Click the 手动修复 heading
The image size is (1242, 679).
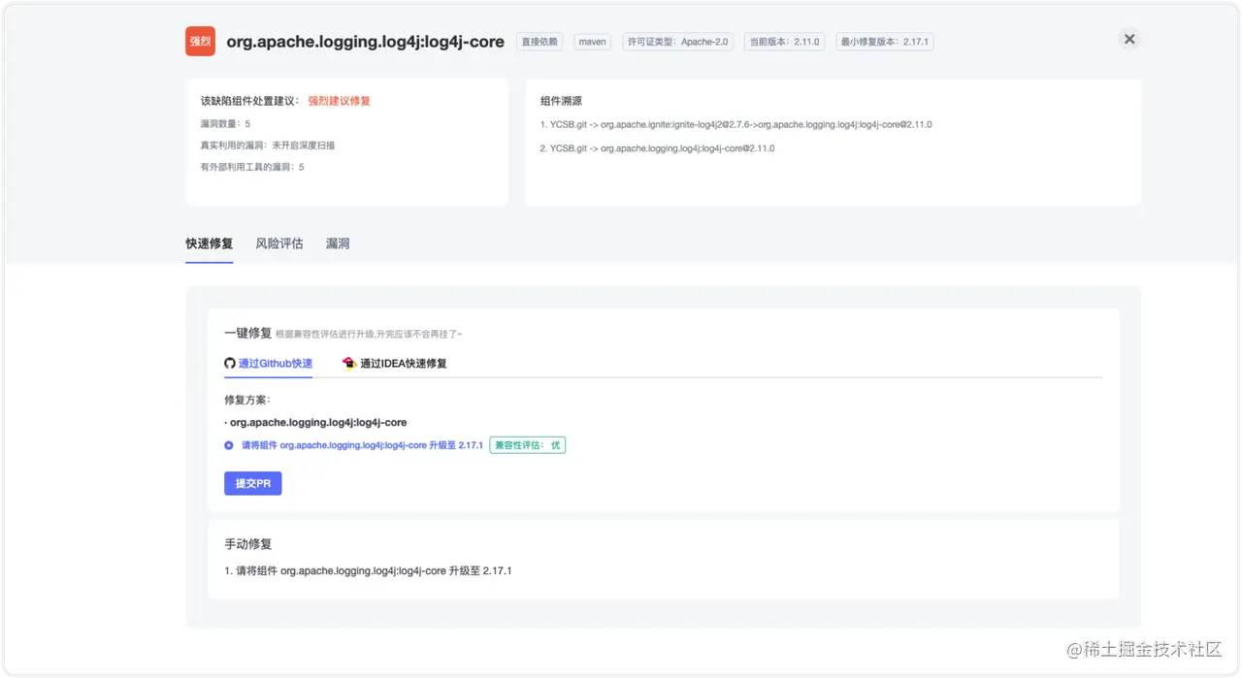(247, 544)
